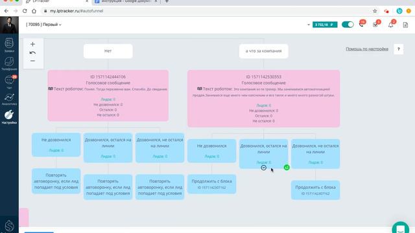Open the missed calls phone icon
Viewport: 415px width, 233px height.
tap(362, 24)
